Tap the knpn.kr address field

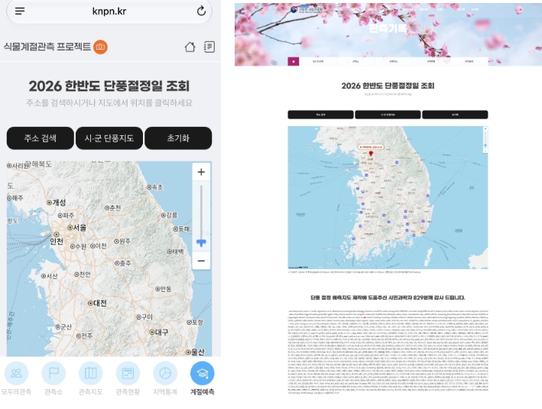tap(109, 11)
